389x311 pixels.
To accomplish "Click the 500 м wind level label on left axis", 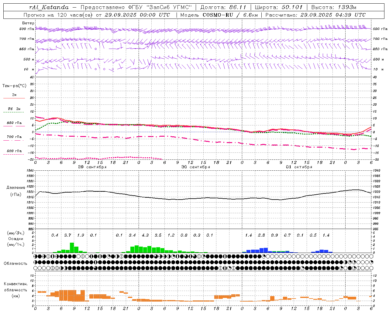I will pyautogui.click(x=29, y=59).
